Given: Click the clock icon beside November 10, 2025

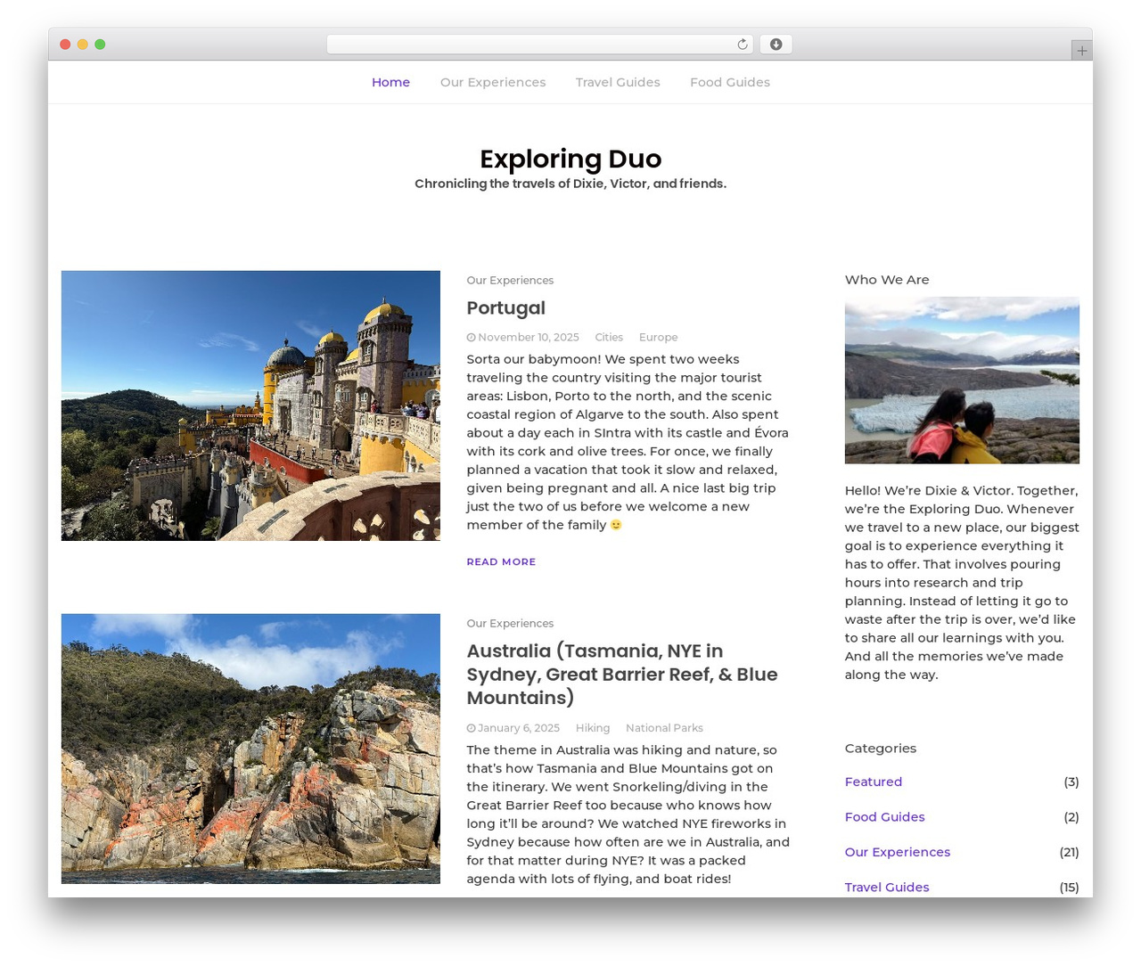Looking at the screenshot, I should [x=471, y=337].
